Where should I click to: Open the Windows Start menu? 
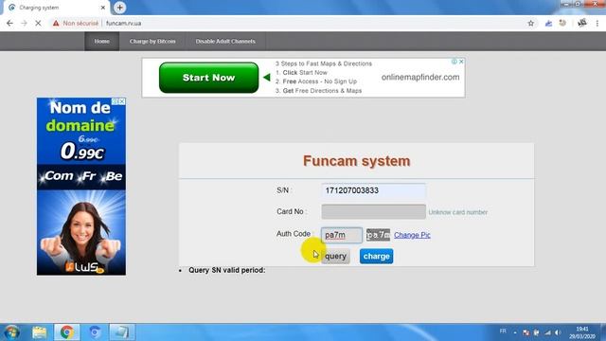pyautogui.click(x=11, y=332)
